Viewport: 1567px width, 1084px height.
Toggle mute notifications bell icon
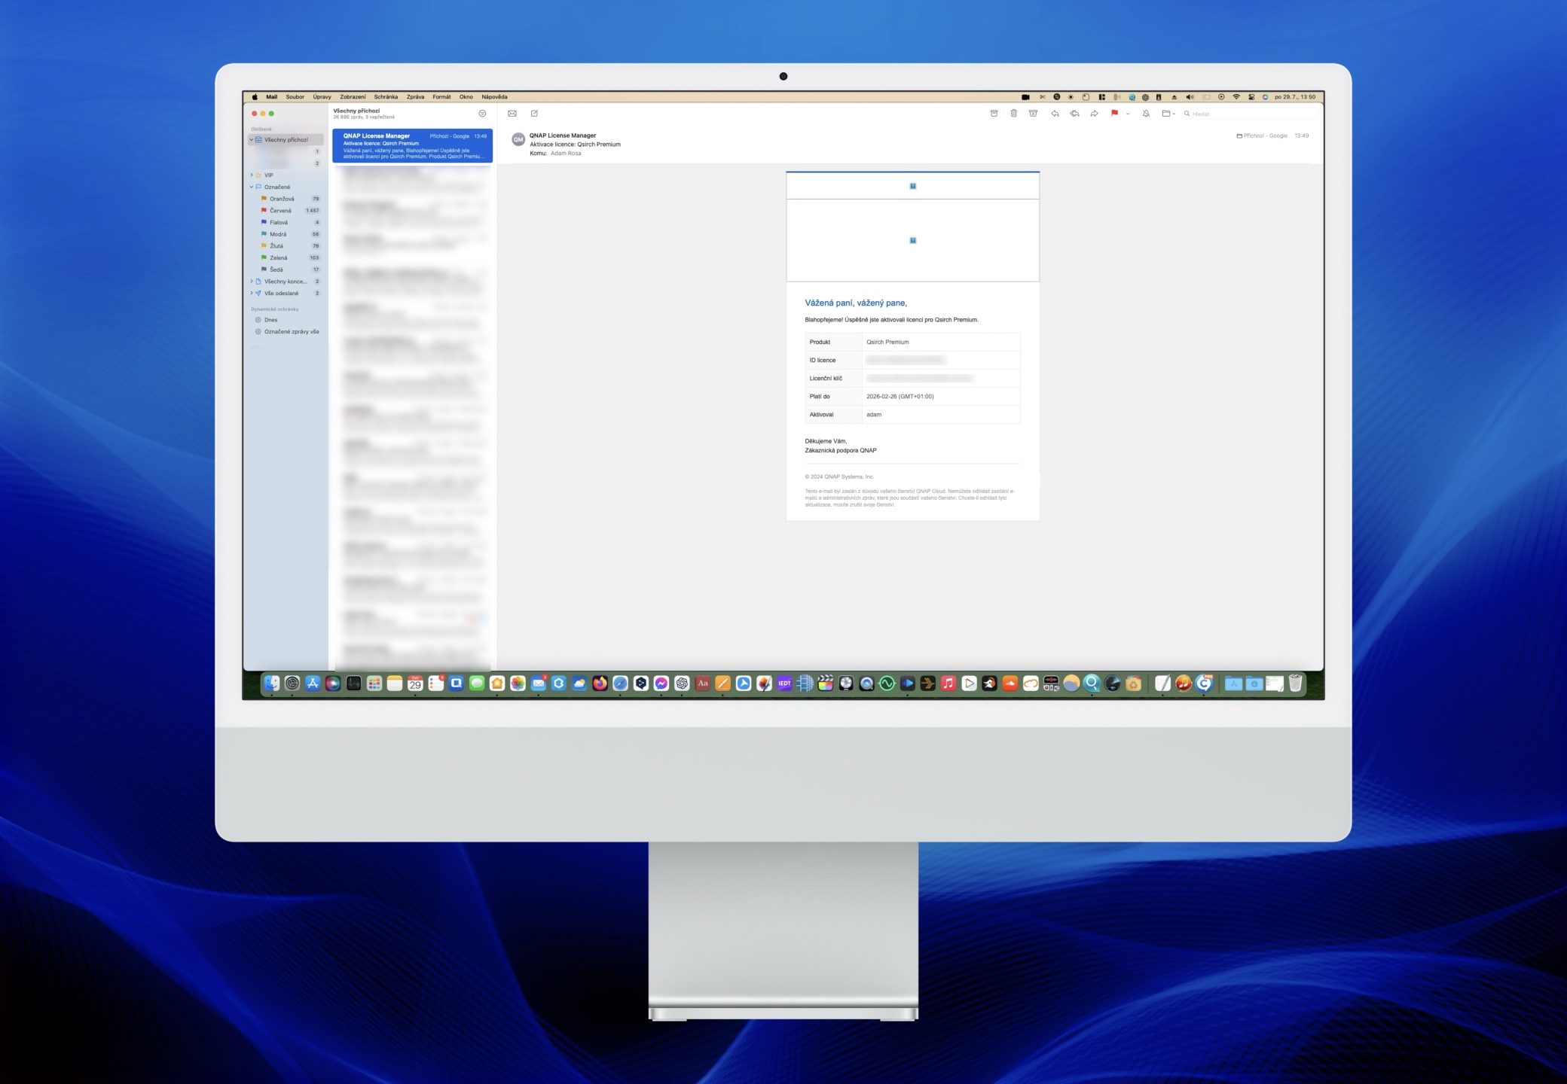[1146, 114]
